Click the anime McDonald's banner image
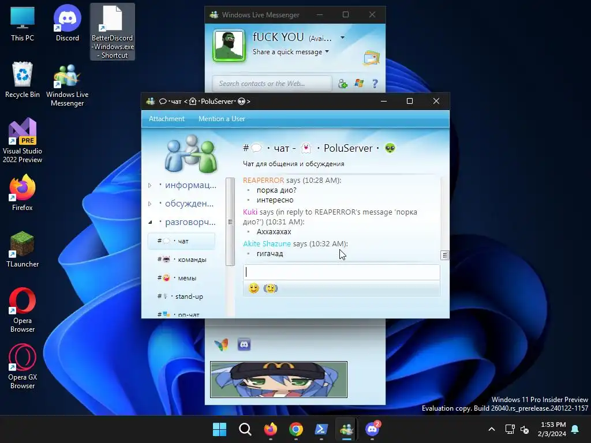Screen dimensions: 591x443 coord(279,380)
